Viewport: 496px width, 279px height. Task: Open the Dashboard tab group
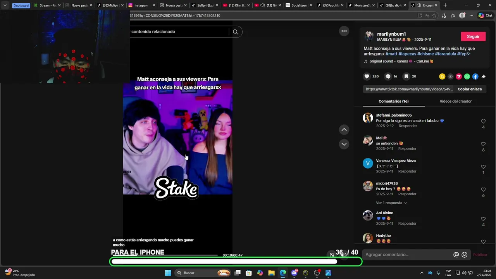(21, 5)
